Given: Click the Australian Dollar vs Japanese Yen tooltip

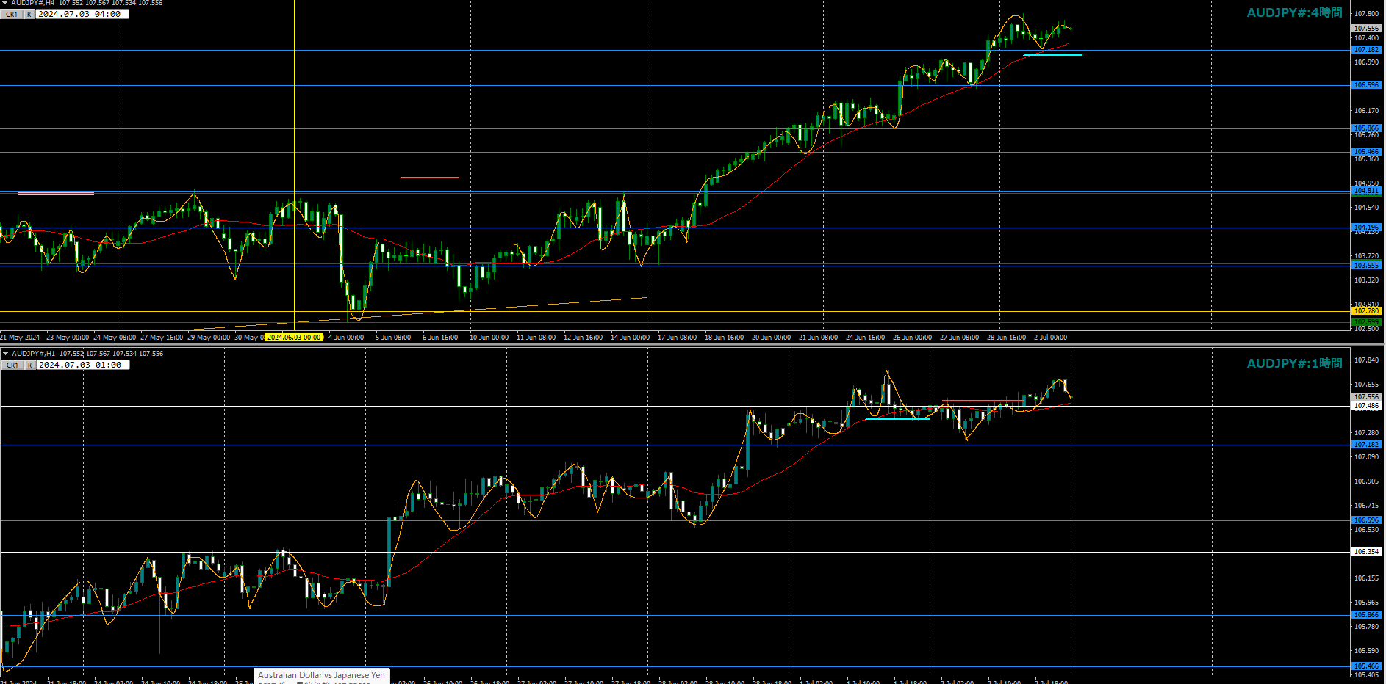Looking at the screenshot, I should pyautogui.click(x=321, y=675).
